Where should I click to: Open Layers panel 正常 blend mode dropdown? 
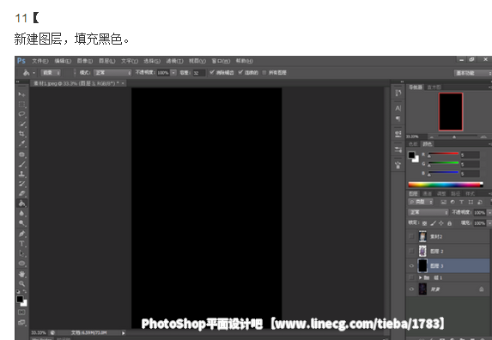coord(428,212)
